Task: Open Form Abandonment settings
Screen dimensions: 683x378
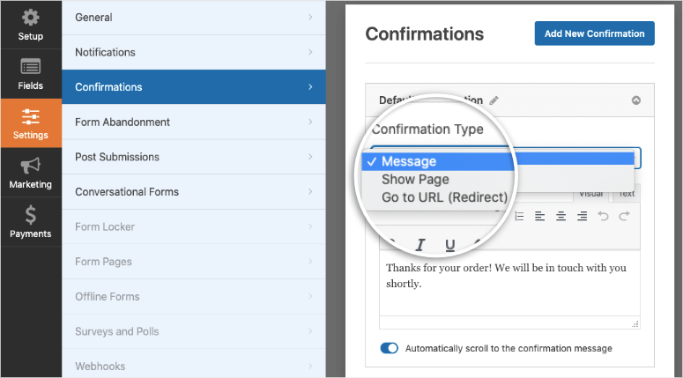Action: coord(194,122)
